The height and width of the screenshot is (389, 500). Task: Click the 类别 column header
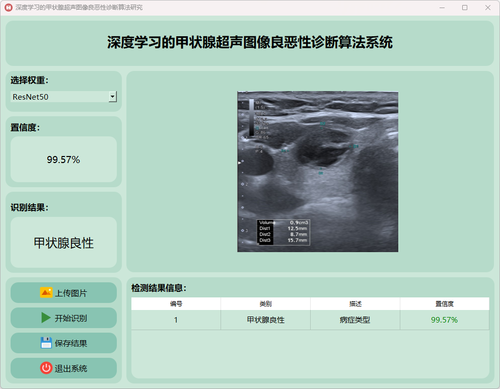265,304
